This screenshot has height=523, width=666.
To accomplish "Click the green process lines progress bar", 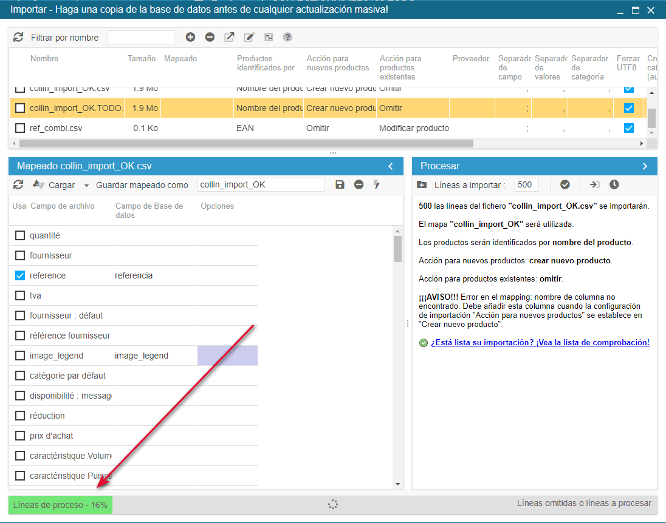I will point(60,504).
